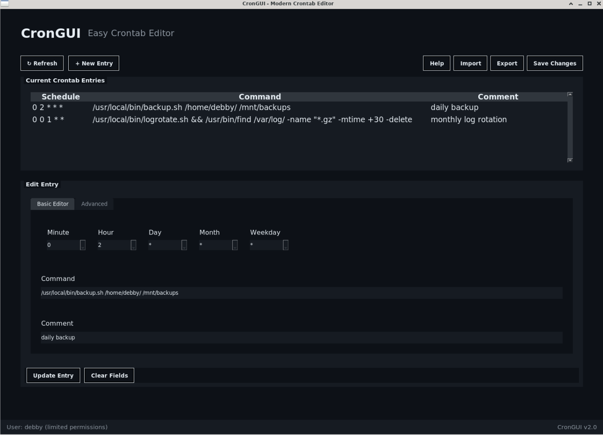This screenshot has width=603, height=435.
Task: Save Changes to the crontab
Action: coord(554,63)
